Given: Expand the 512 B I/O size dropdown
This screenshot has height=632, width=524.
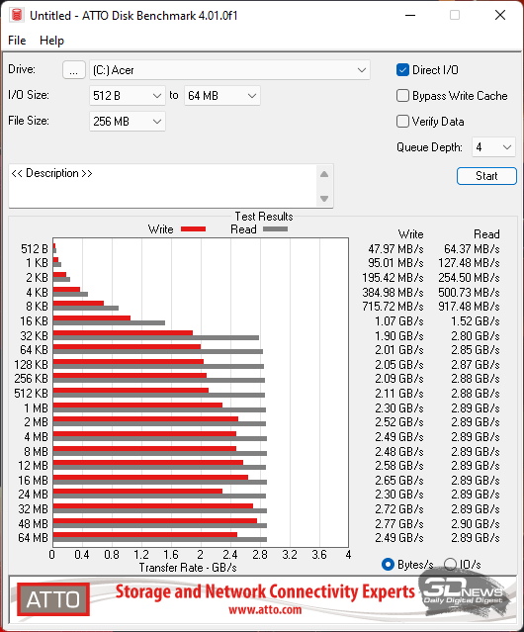Looking at the screenshot, I should (128, 96).
